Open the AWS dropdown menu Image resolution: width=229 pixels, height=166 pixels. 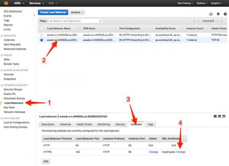(x=19, y=3)
